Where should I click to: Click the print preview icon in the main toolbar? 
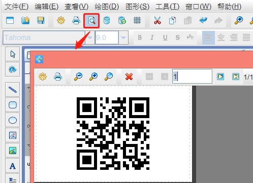click(91, 21)
